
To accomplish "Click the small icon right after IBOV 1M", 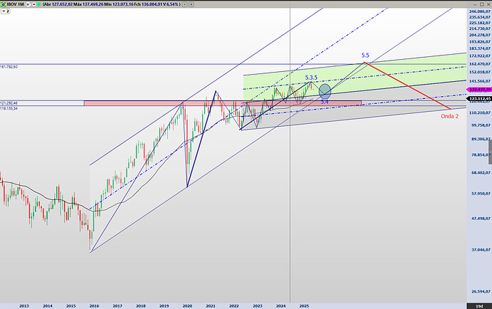I will pyautogui.click(x=27, y=4).
